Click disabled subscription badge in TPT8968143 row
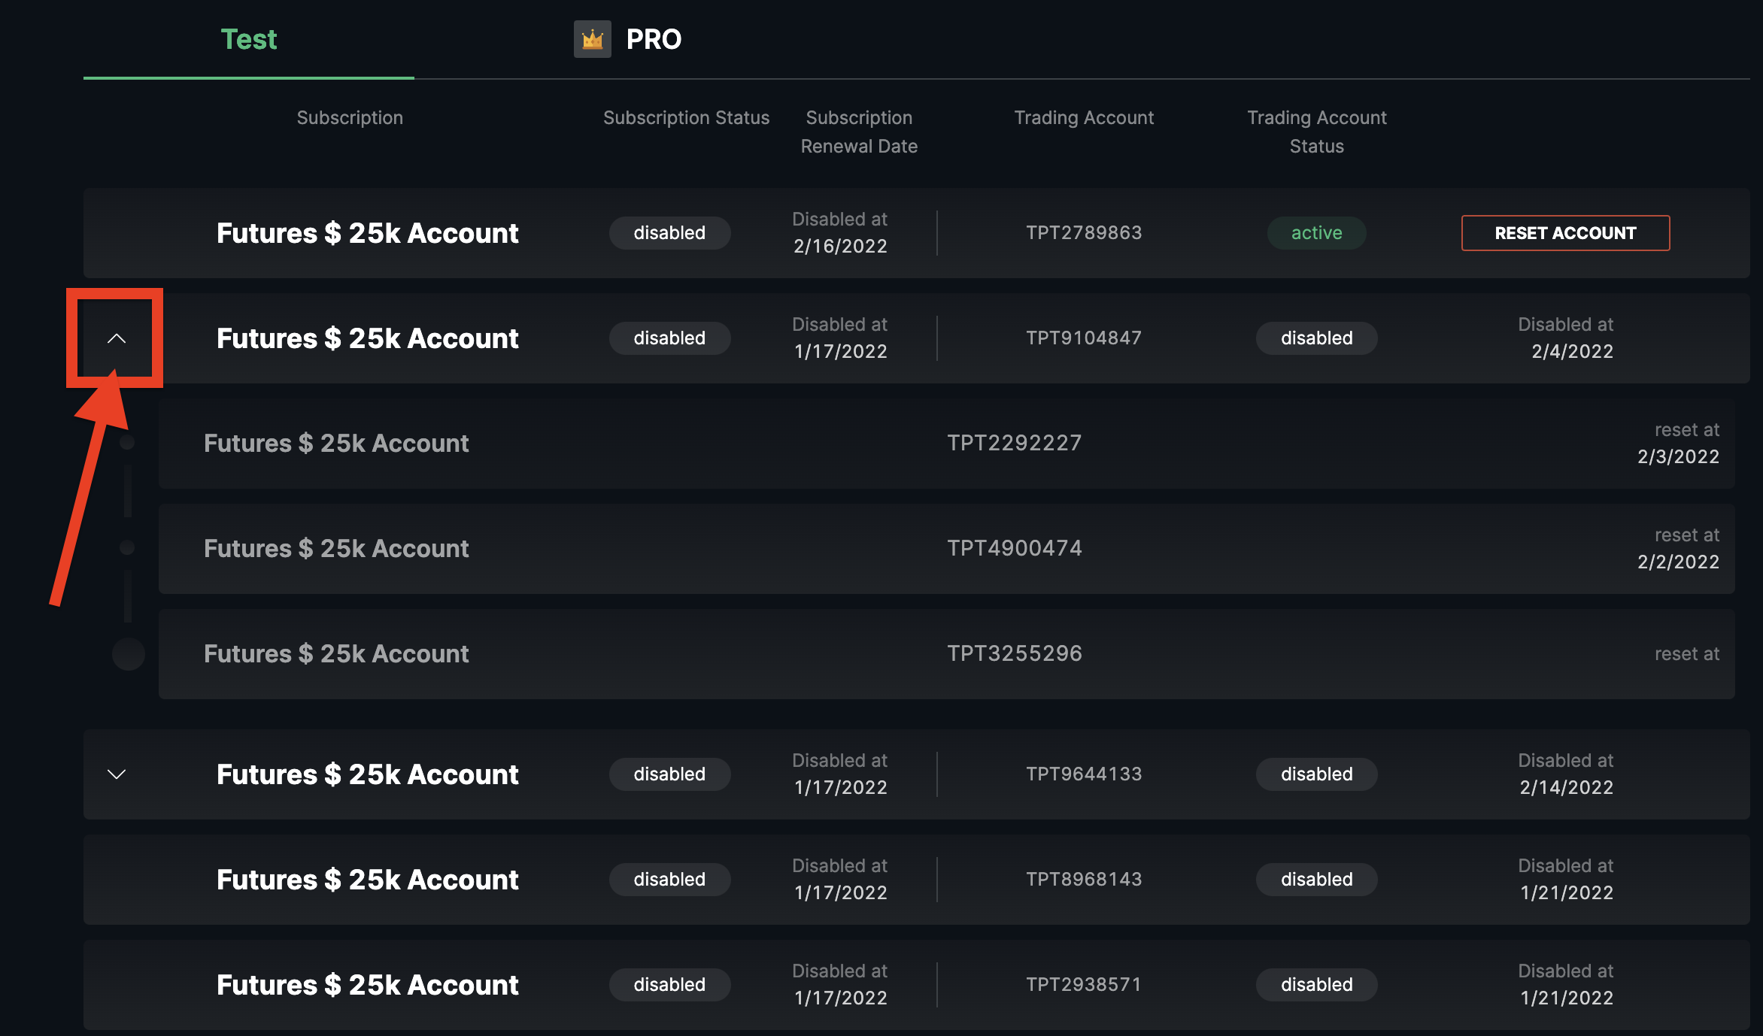This screenshot has width=1763, height=1036. (669, 880)
